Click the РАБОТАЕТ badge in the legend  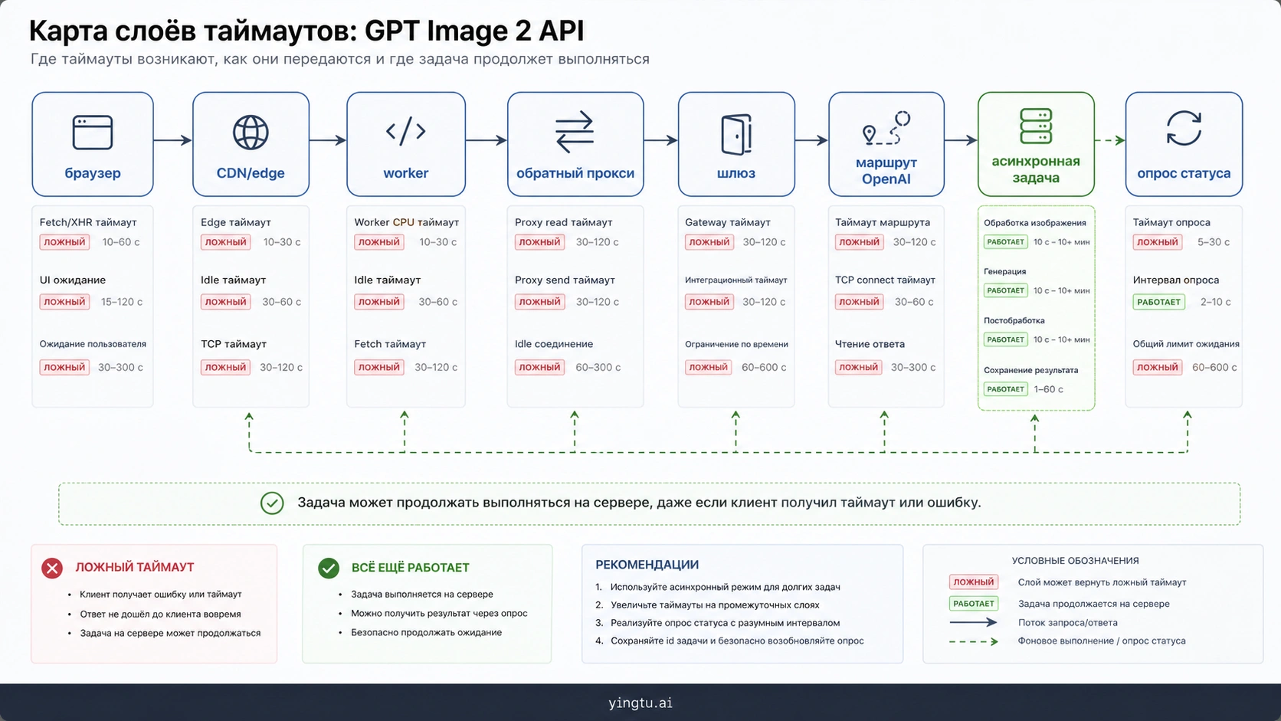pos(973,604)
